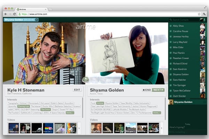The image size is (209, 139).
Task: Show more of Shyama's videos arrow
Action: pyautogui.click(x=162, y=128)
